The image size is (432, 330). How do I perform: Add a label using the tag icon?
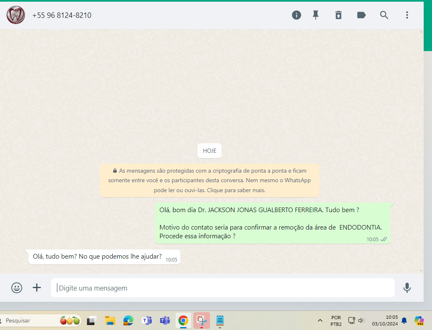point(361,15)
